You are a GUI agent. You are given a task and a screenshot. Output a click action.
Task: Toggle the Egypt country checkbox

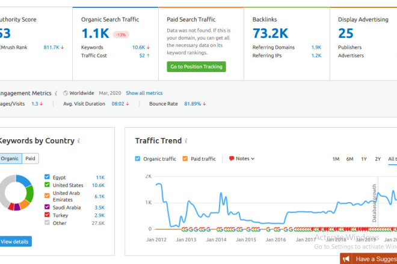click(47, 176)
